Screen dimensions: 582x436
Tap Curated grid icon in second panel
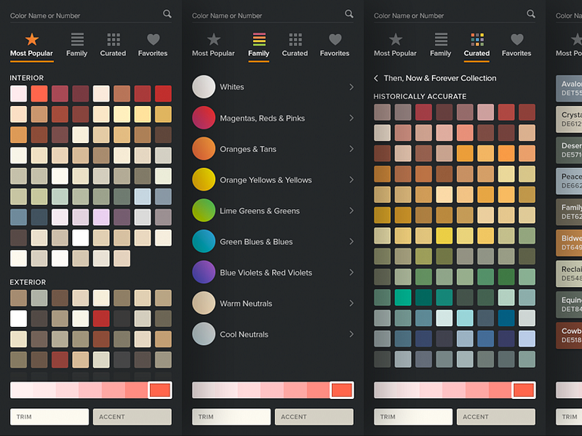[x=295, y=39]
